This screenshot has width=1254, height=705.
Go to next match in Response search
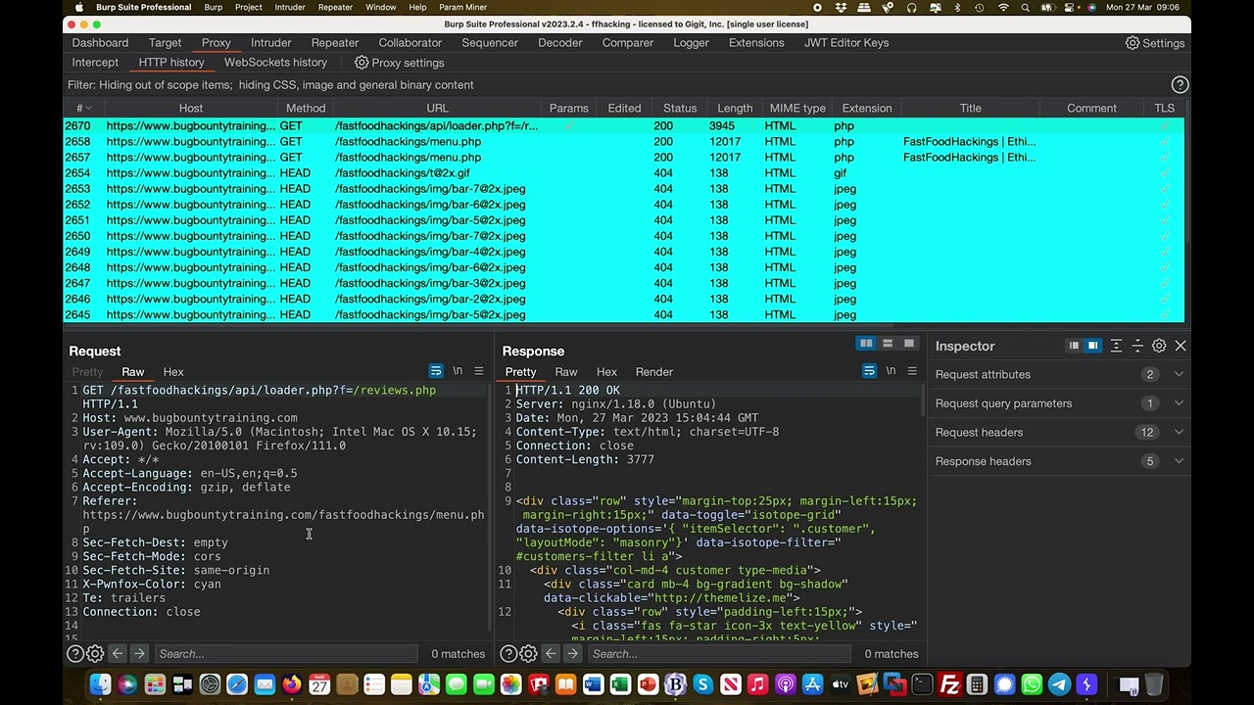[573, 654]
